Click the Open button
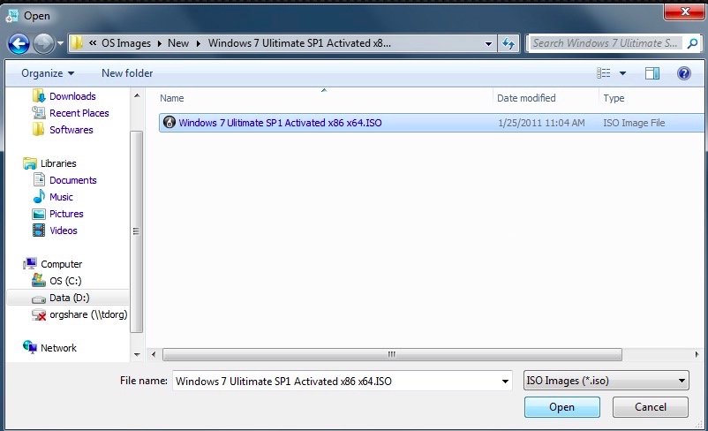Screen dimensions: 708x431 [x=561, y=407]
